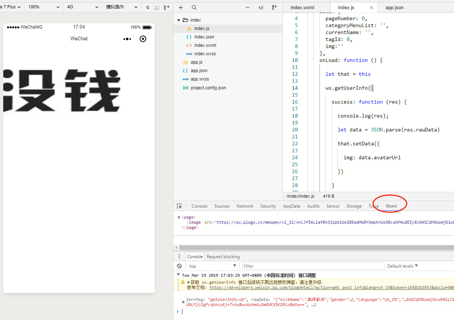Viewport: 454px width, 320px height.
Task: Open file search magnifier icon
Action: pyautogui.click(x=194, y=7)
